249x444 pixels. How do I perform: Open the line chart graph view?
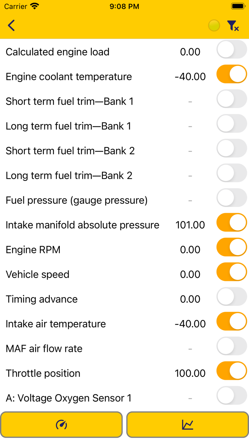point(187,424)
